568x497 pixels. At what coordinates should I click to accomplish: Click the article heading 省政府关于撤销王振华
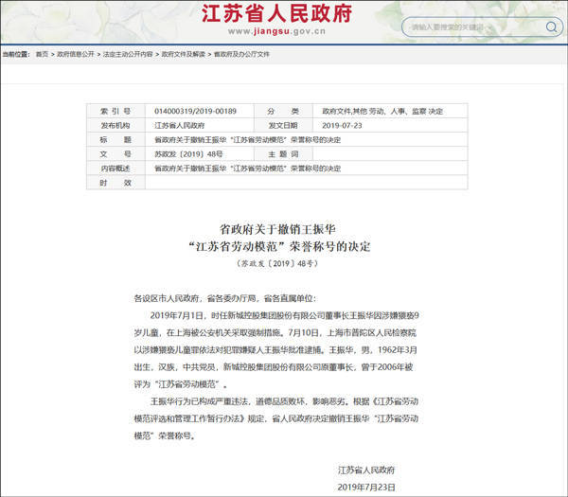277,229
